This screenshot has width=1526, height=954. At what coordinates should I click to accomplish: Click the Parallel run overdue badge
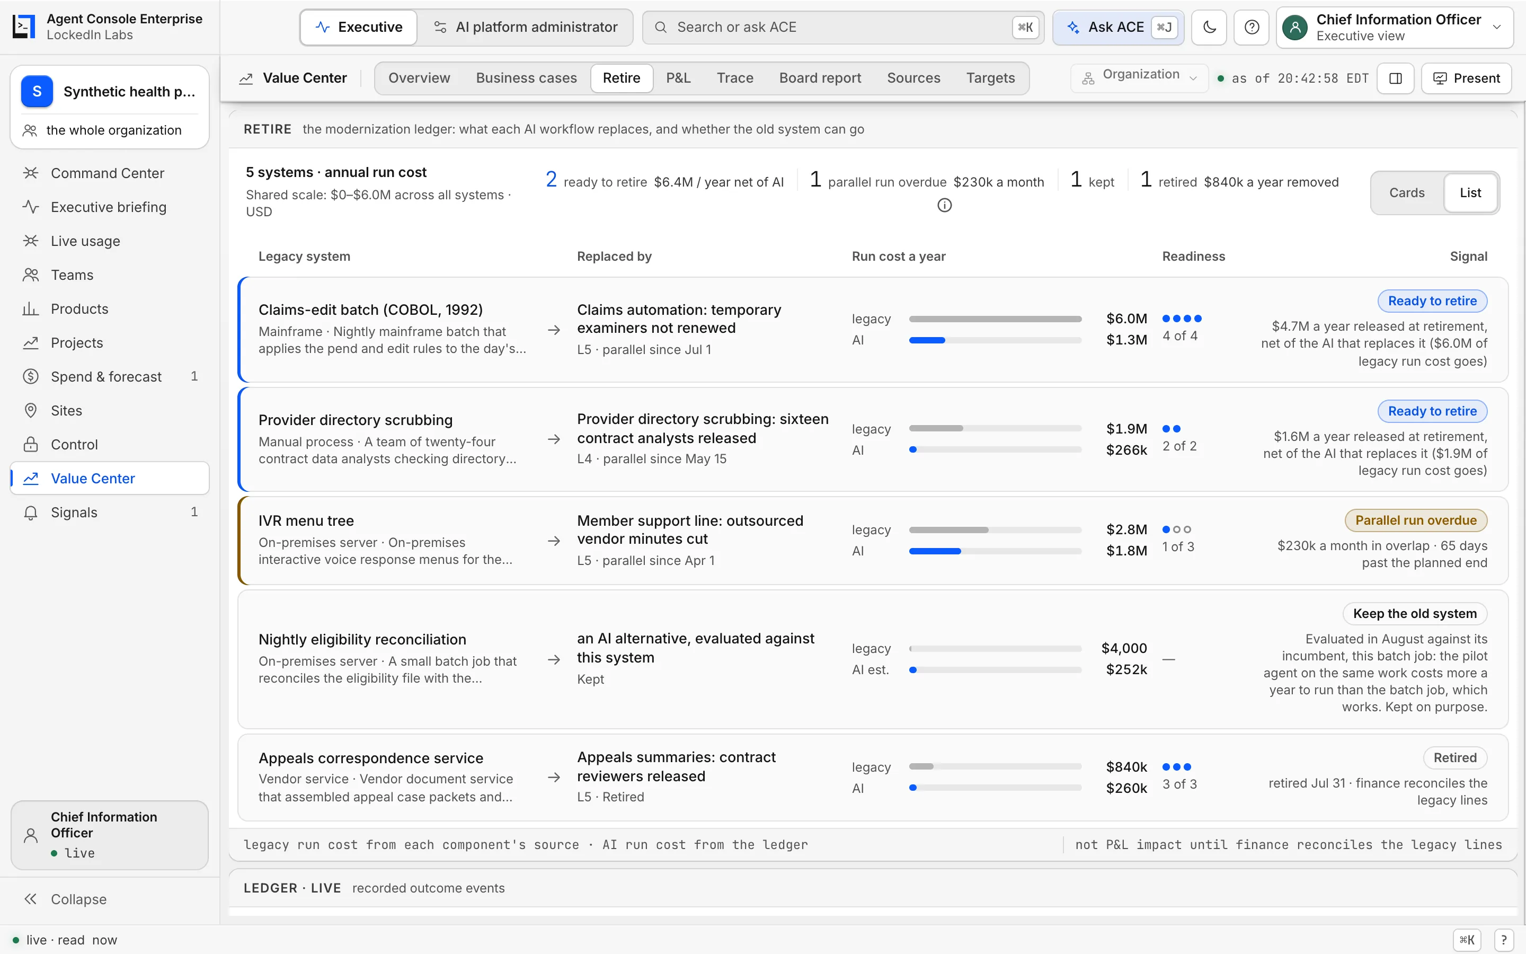pyautogui.click(x=1416, y=520)
